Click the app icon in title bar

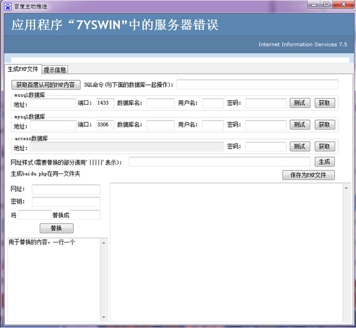pyautogui.click(x=7, y=5)
